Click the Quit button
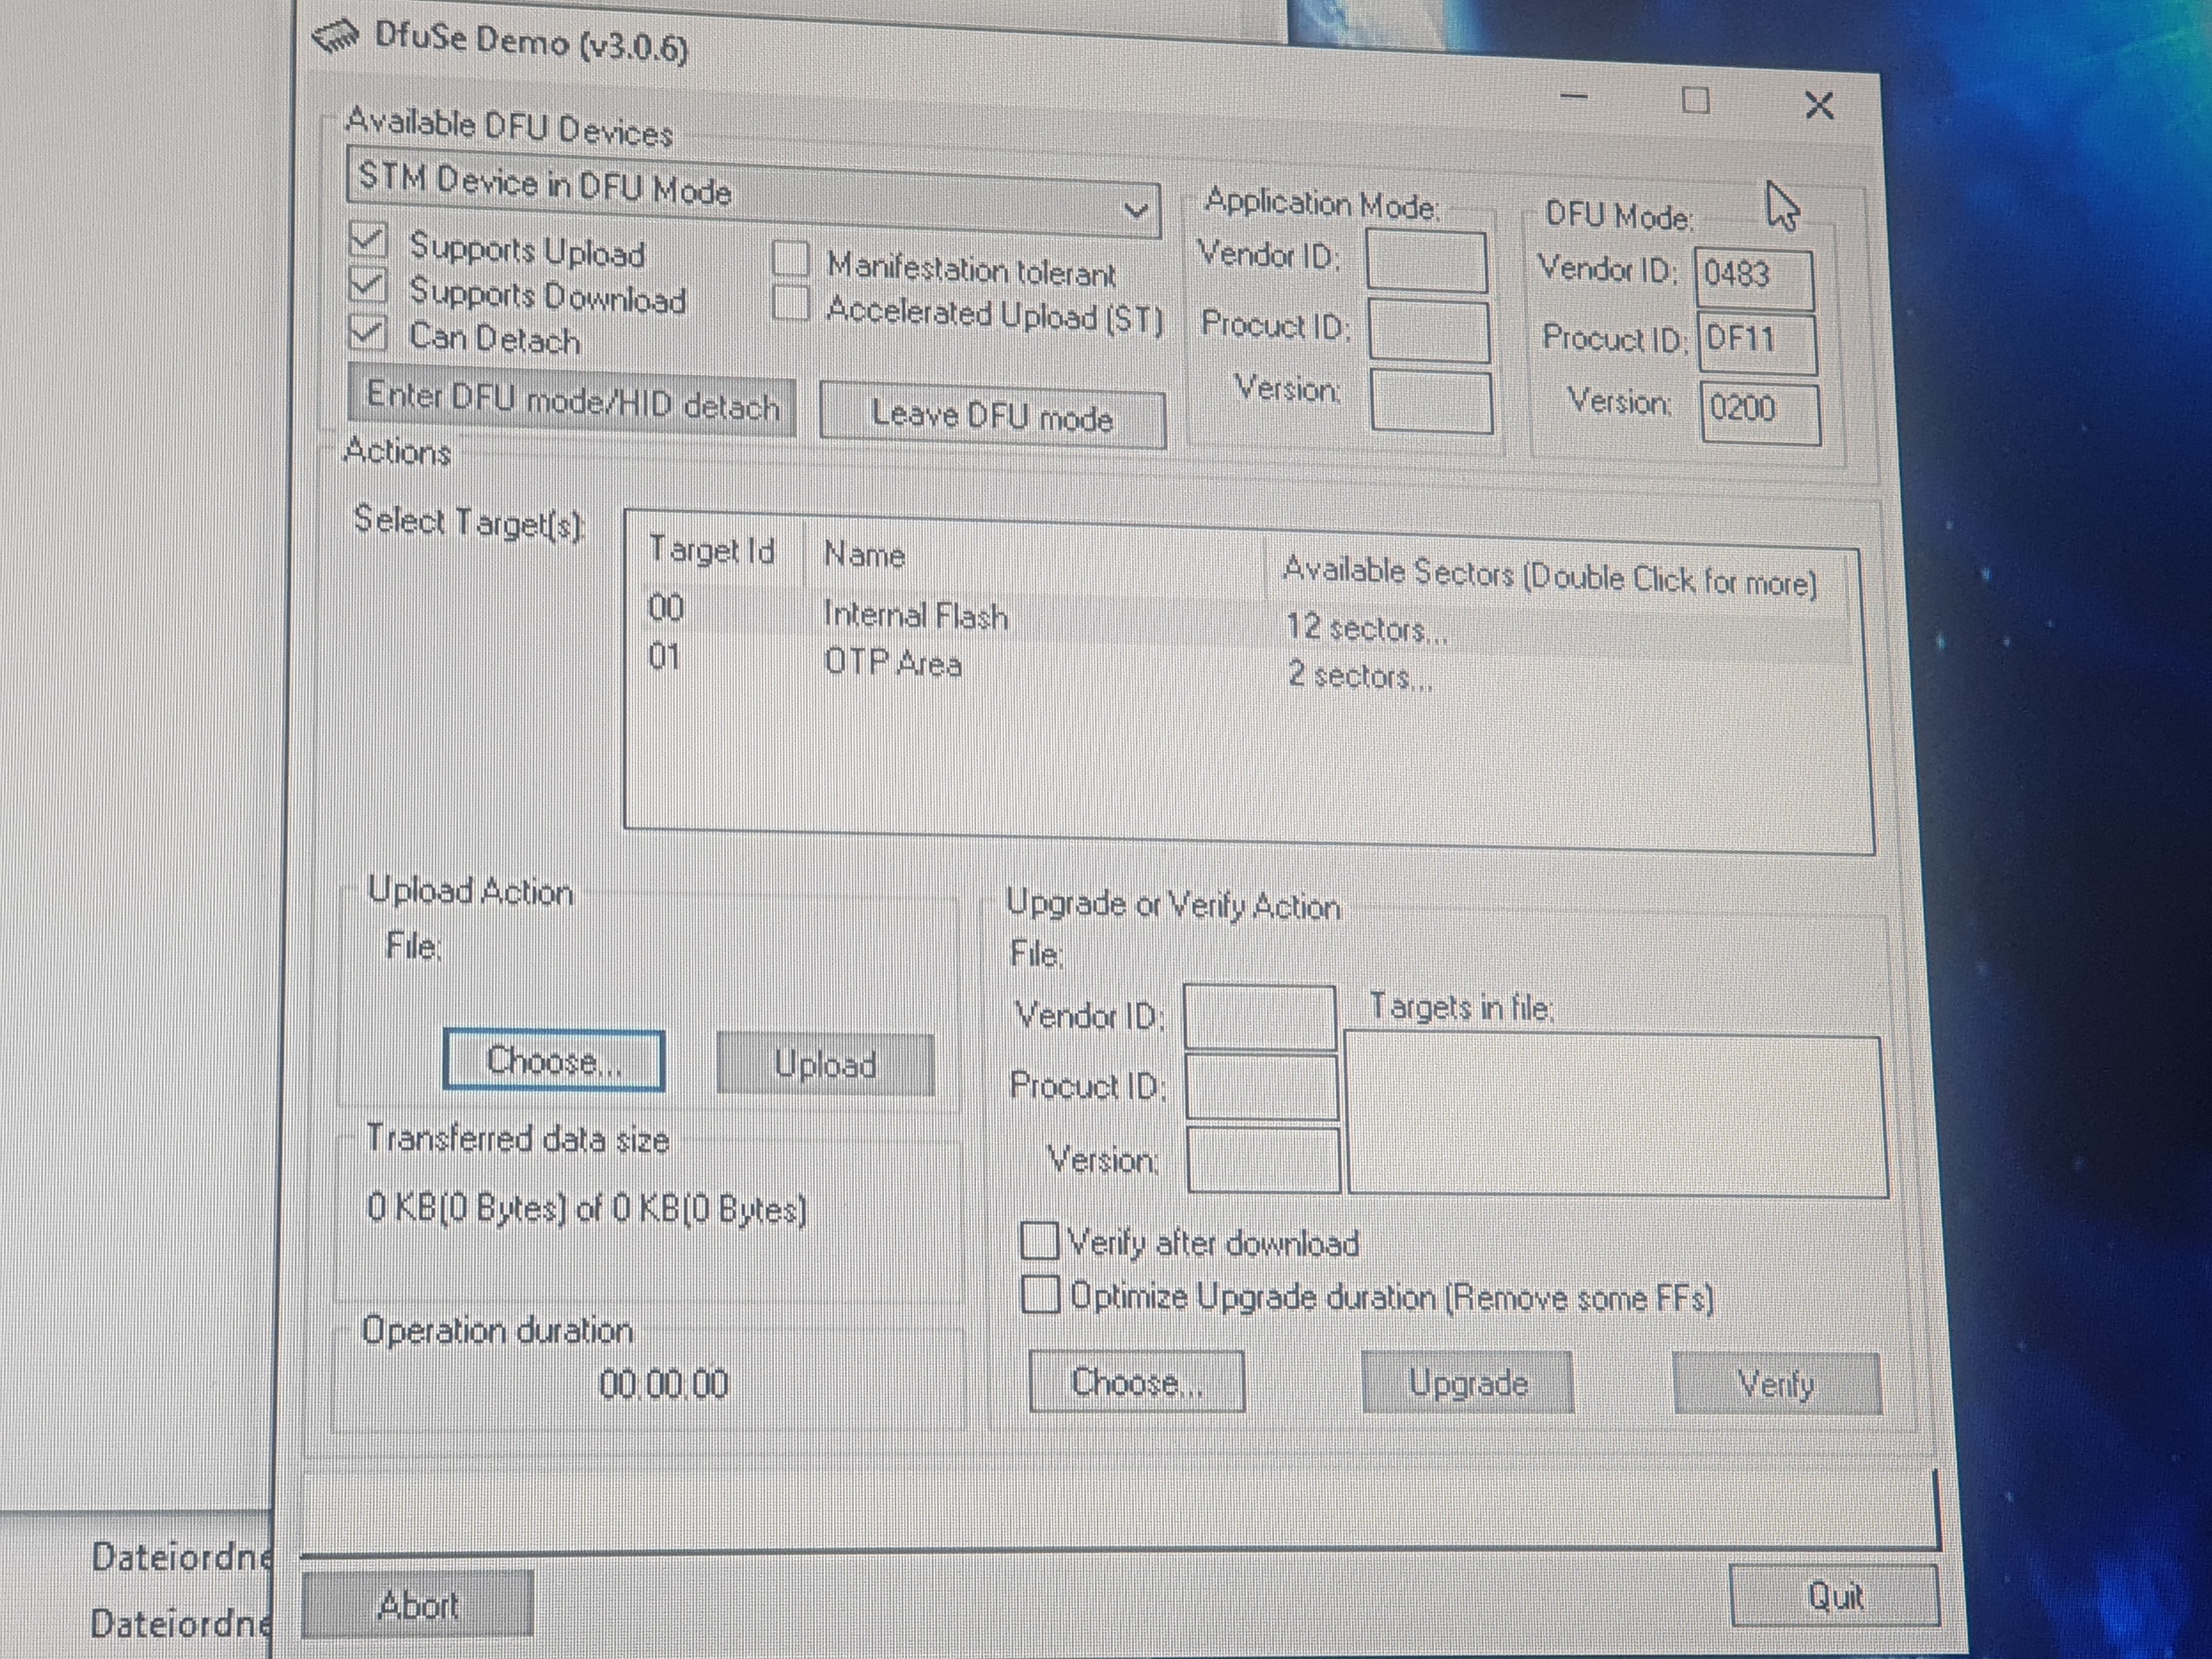 pyautogui.click(x=1834, y=1596)
